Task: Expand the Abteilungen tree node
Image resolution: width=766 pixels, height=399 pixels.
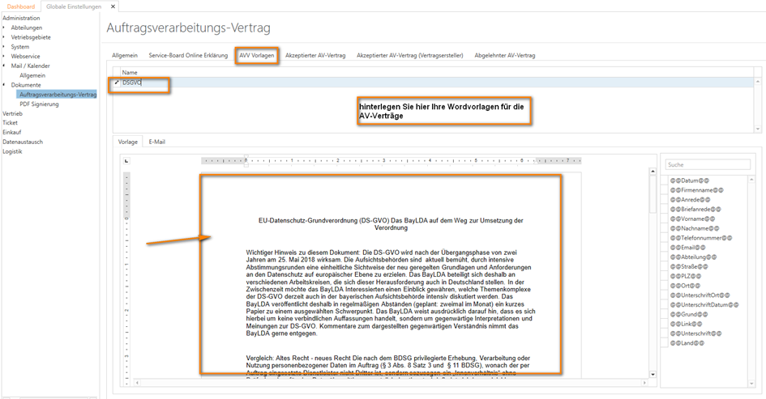Action: (x=4, y=28)
